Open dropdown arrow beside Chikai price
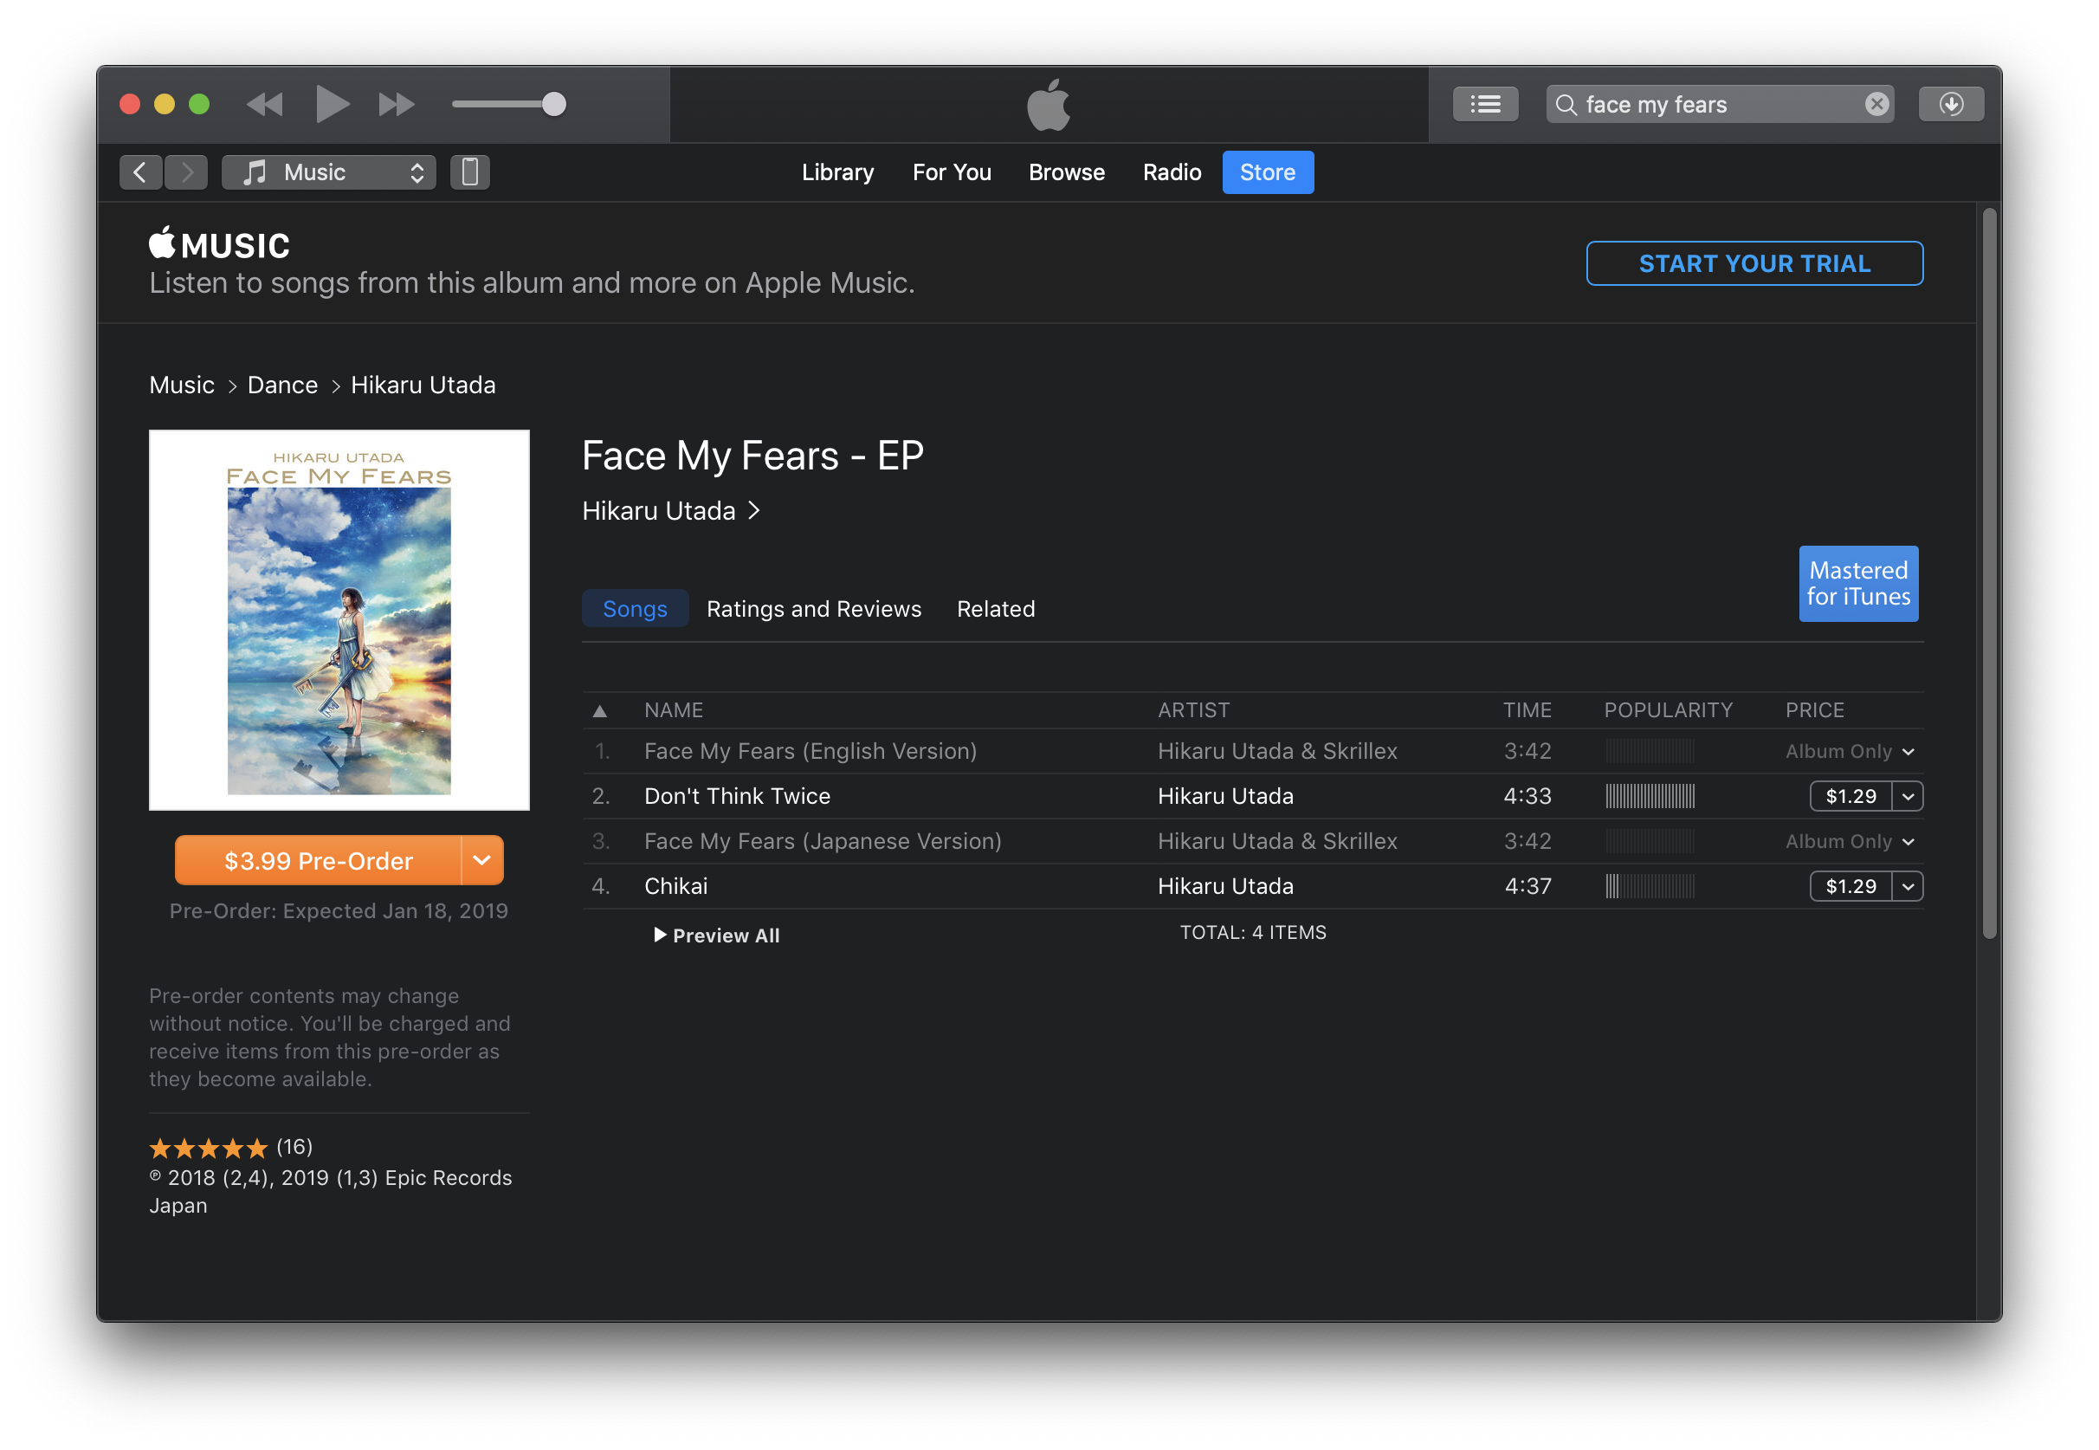 (x=1908, y=886)
